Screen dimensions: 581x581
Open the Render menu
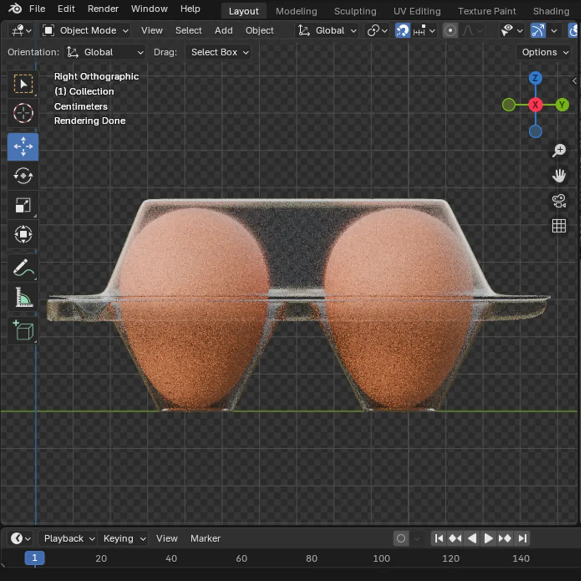coord(103,9)
